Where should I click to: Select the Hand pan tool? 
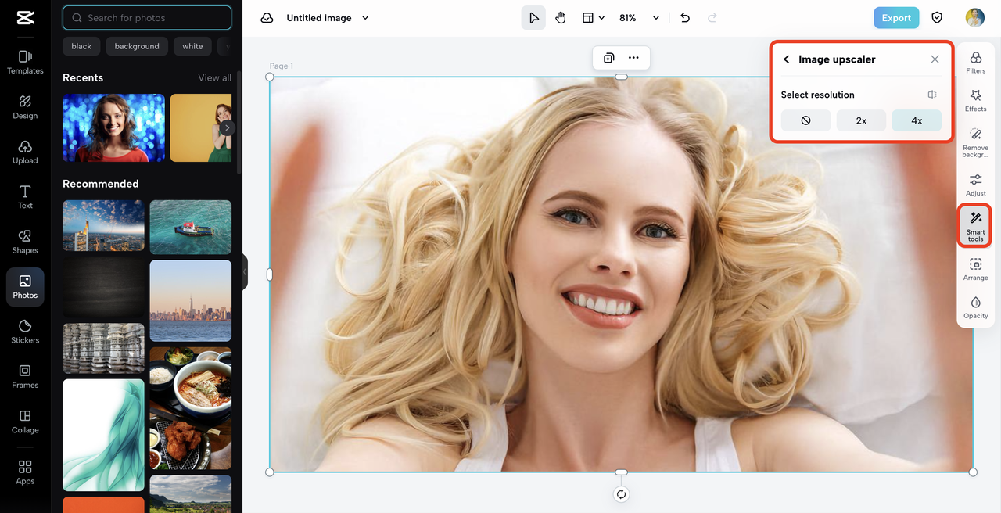561,18
